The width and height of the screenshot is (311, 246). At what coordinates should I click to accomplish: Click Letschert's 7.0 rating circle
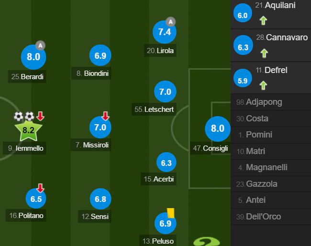165,92
